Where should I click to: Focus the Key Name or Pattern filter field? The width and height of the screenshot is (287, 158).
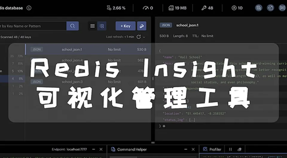pos(33,26)
